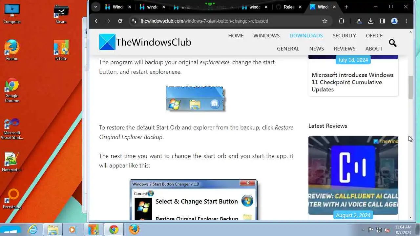Open the Steam desktop shortcut
The width and height of the screenshot is (420, 236).
pyautogui.click(x=61, y=14)
